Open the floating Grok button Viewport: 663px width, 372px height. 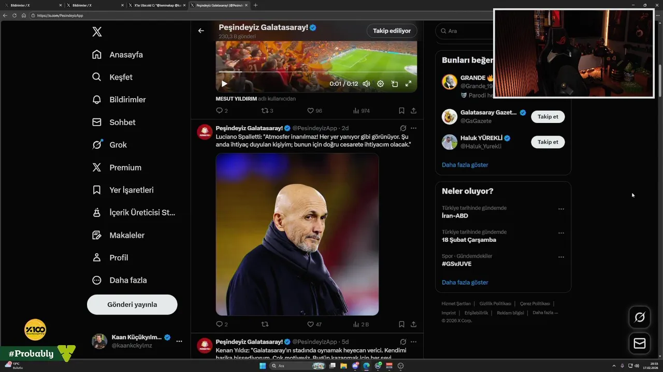[640, 317]
